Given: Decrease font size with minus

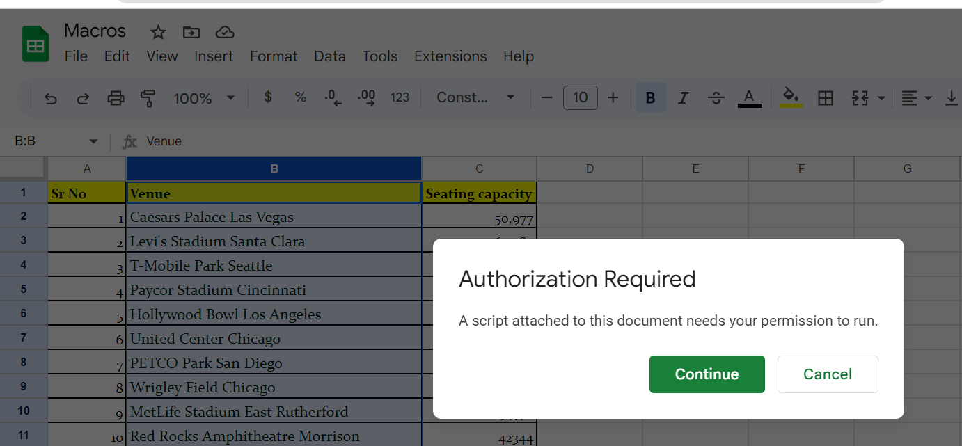Looking at the screenshot, I should pos(546,97).
